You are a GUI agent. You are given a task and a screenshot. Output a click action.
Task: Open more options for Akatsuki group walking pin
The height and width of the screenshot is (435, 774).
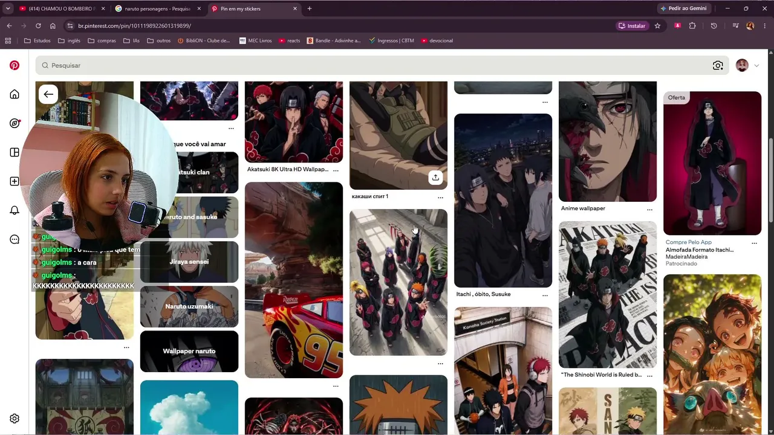tap(440, 364)
